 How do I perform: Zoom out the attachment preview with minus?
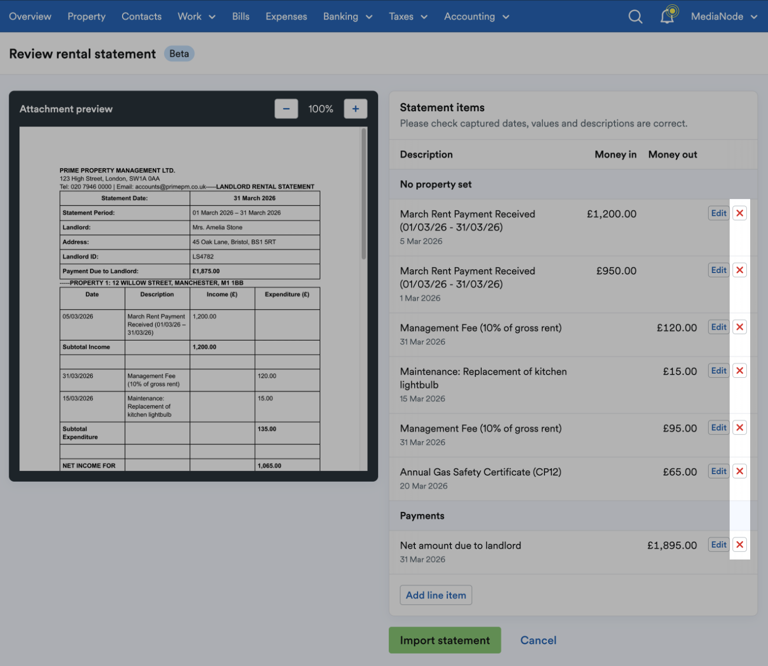click(286, 109)
